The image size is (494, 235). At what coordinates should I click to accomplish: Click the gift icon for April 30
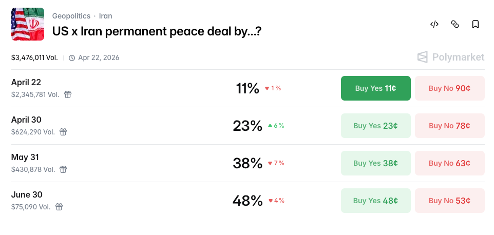tap(63, 132)
